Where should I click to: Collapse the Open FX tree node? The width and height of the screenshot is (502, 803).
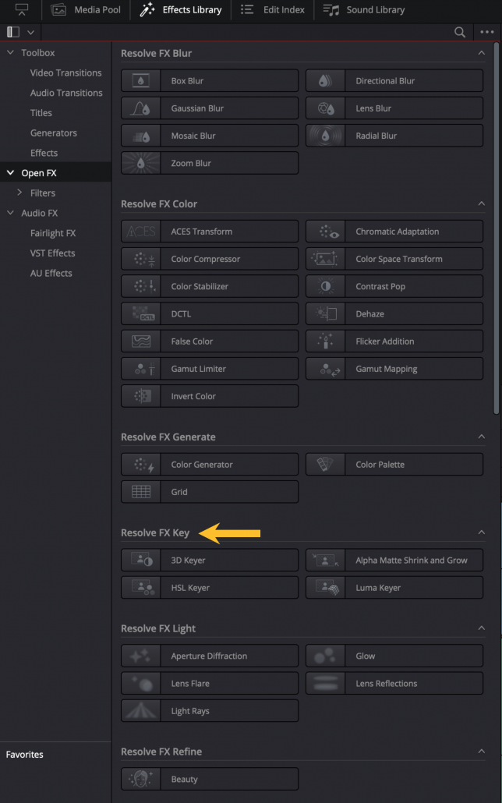(x=10, y=173)
